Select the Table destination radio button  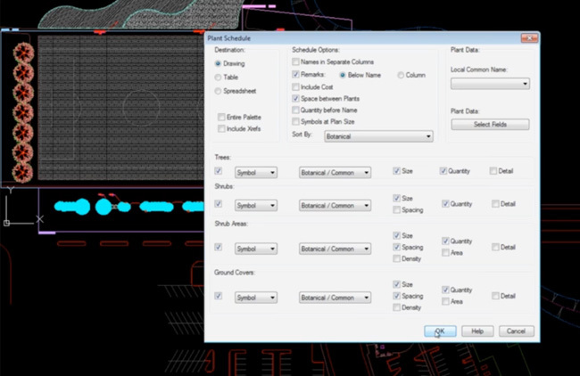pos(219,78)
